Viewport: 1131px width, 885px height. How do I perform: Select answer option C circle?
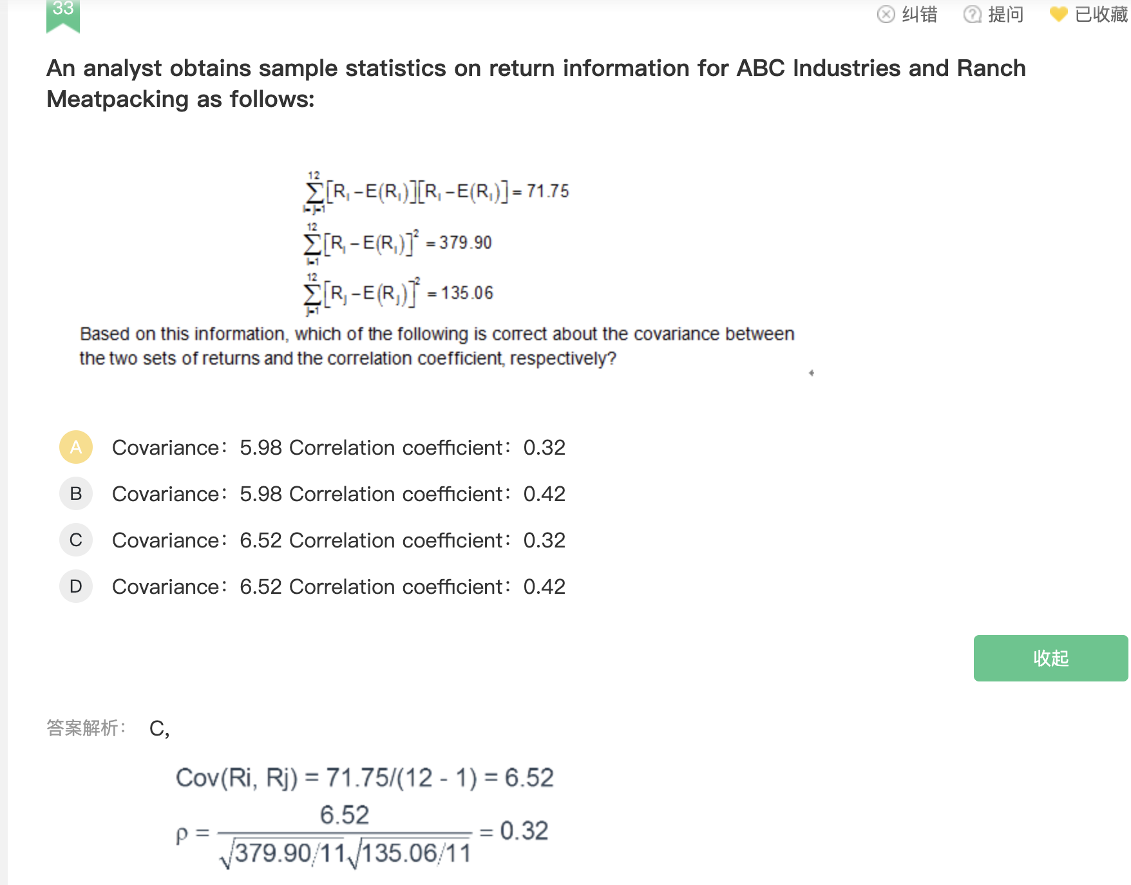tap(76, 540)
